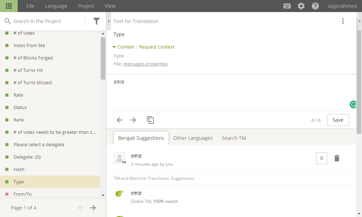362x217 pixels.
Task: Click the filter funnel icon
Action: click(96, 21)
